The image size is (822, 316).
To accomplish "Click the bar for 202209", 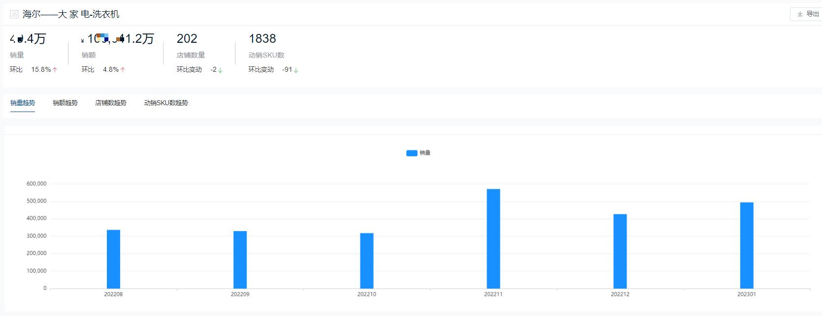I will click(240, 259).
